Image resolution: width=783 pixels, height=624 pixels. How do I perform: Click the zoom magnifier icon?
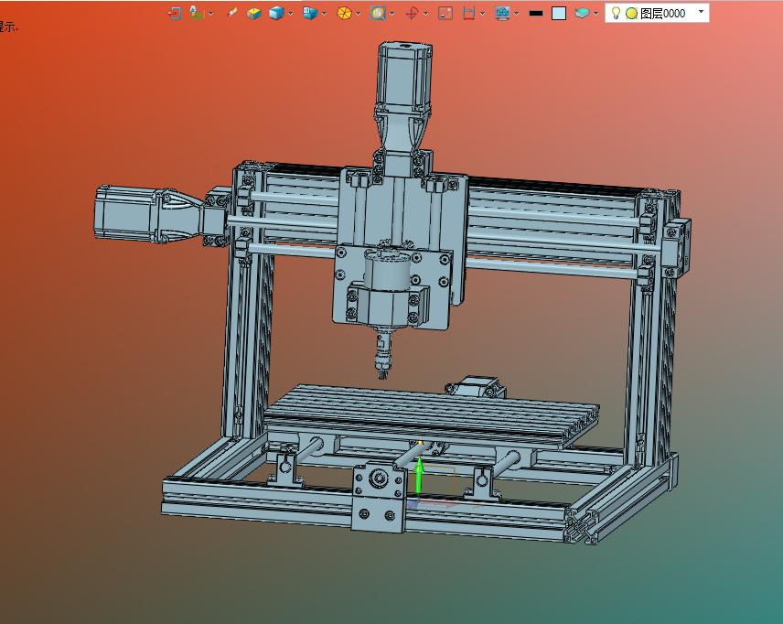[x=378, y=13]
